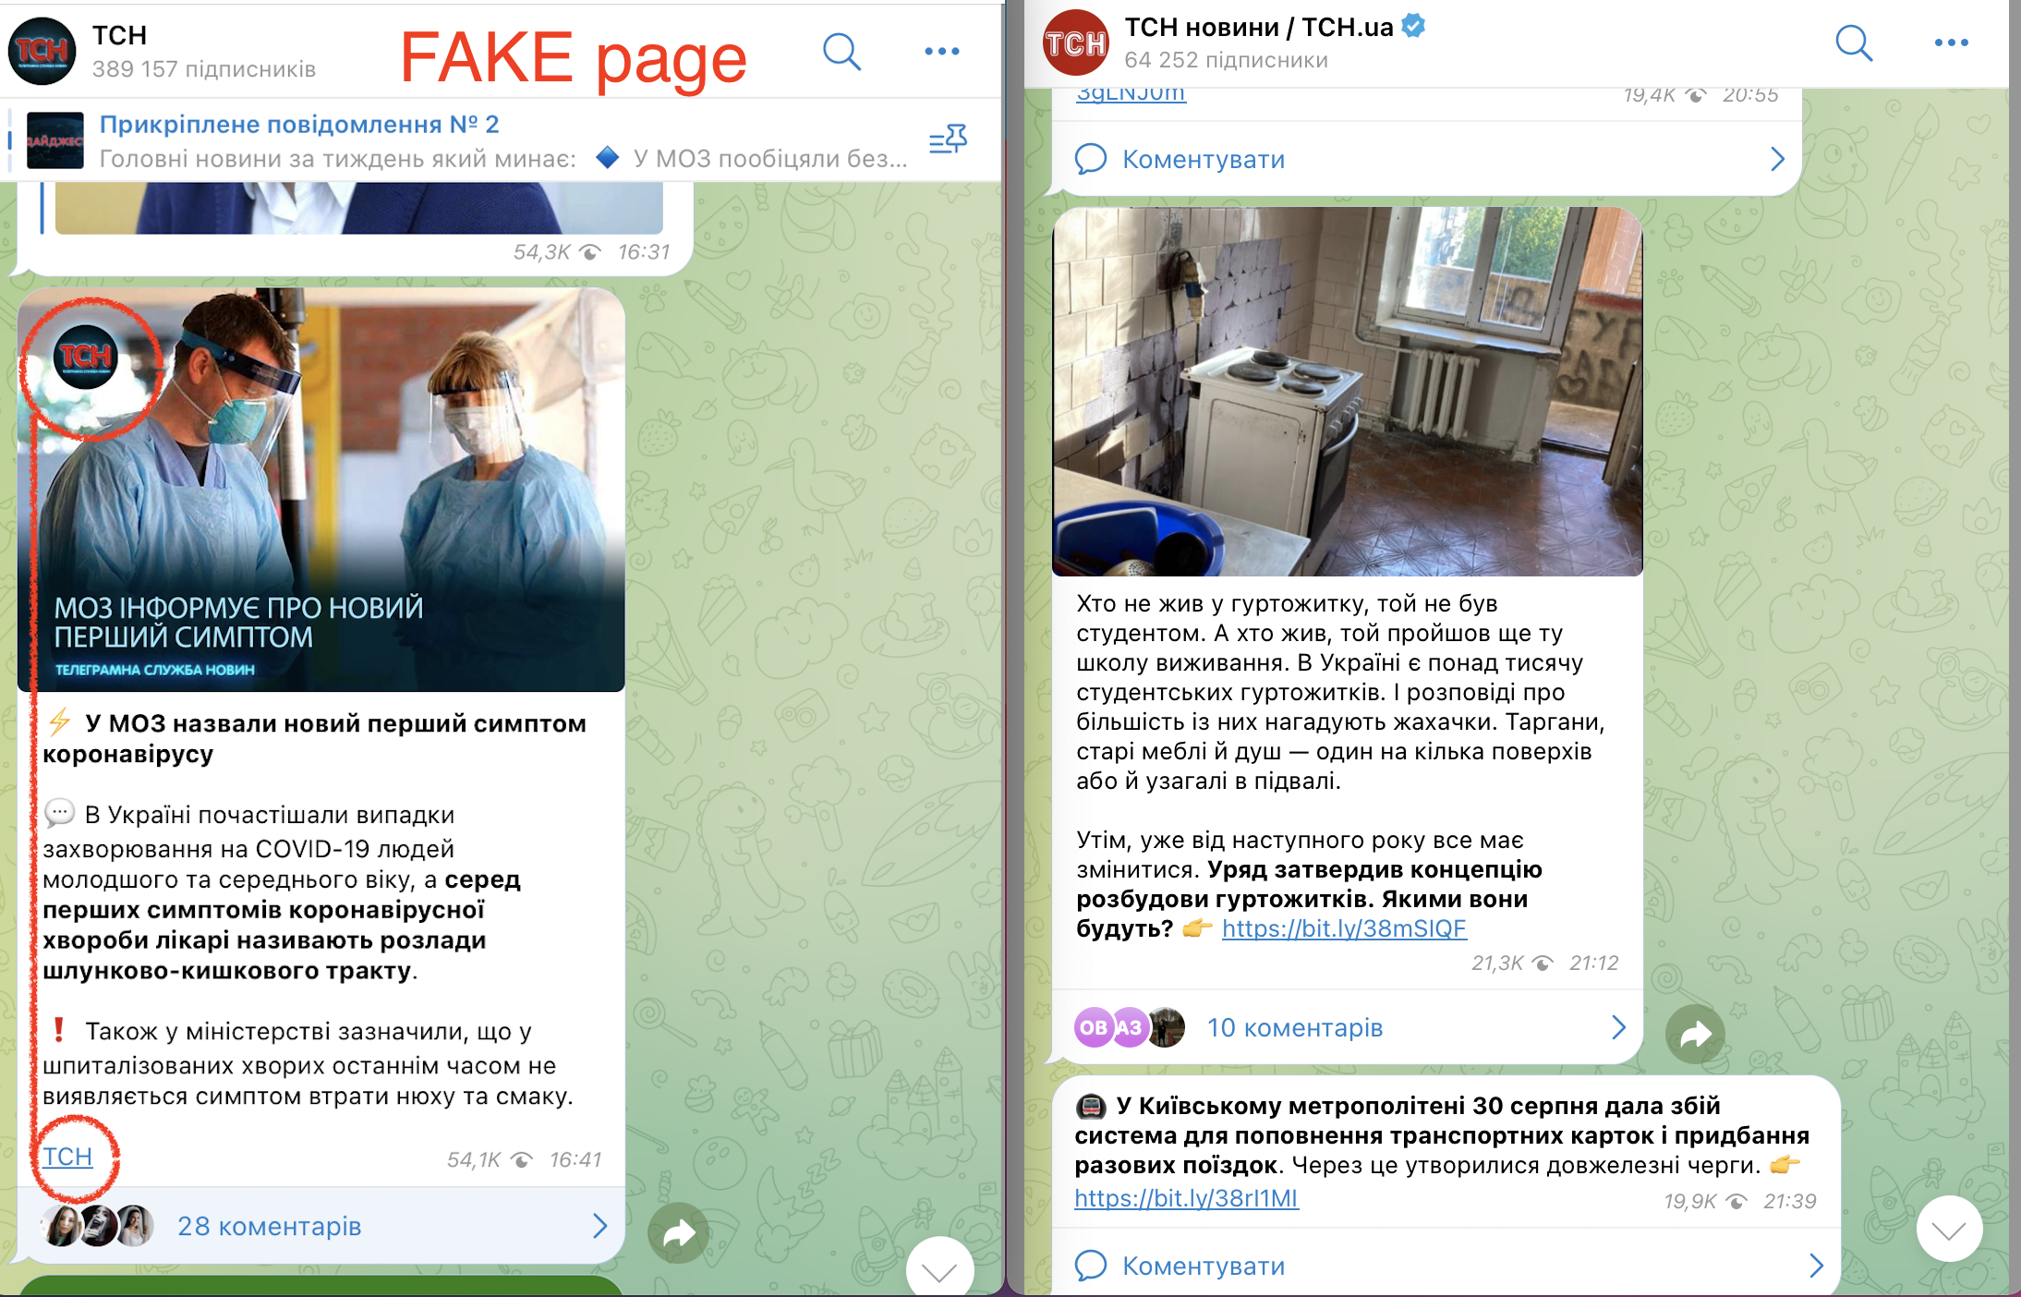Open the three-dot menu of the ТСН новини / ТСН.ua channel
Screen dimensions: 2021x1297
click(x=1951, y=42)
